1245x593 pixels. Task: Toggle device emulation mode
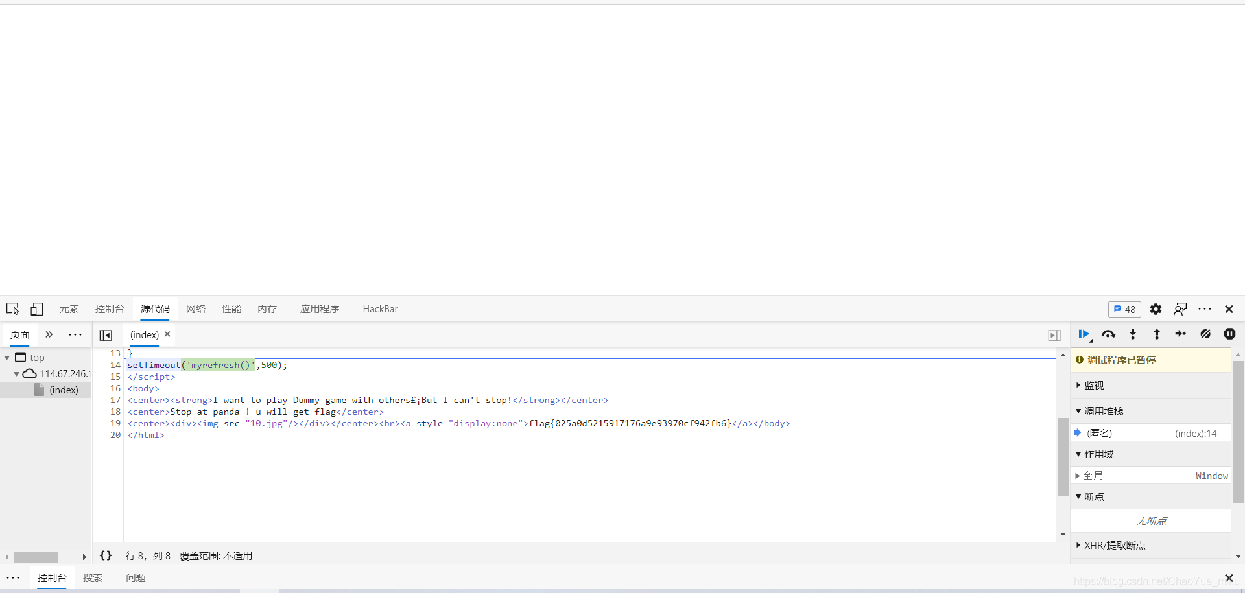point(36,309)
